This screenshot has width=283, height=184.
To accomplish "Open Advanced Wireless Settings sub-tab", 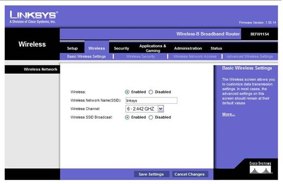I will tap(250, 57).
